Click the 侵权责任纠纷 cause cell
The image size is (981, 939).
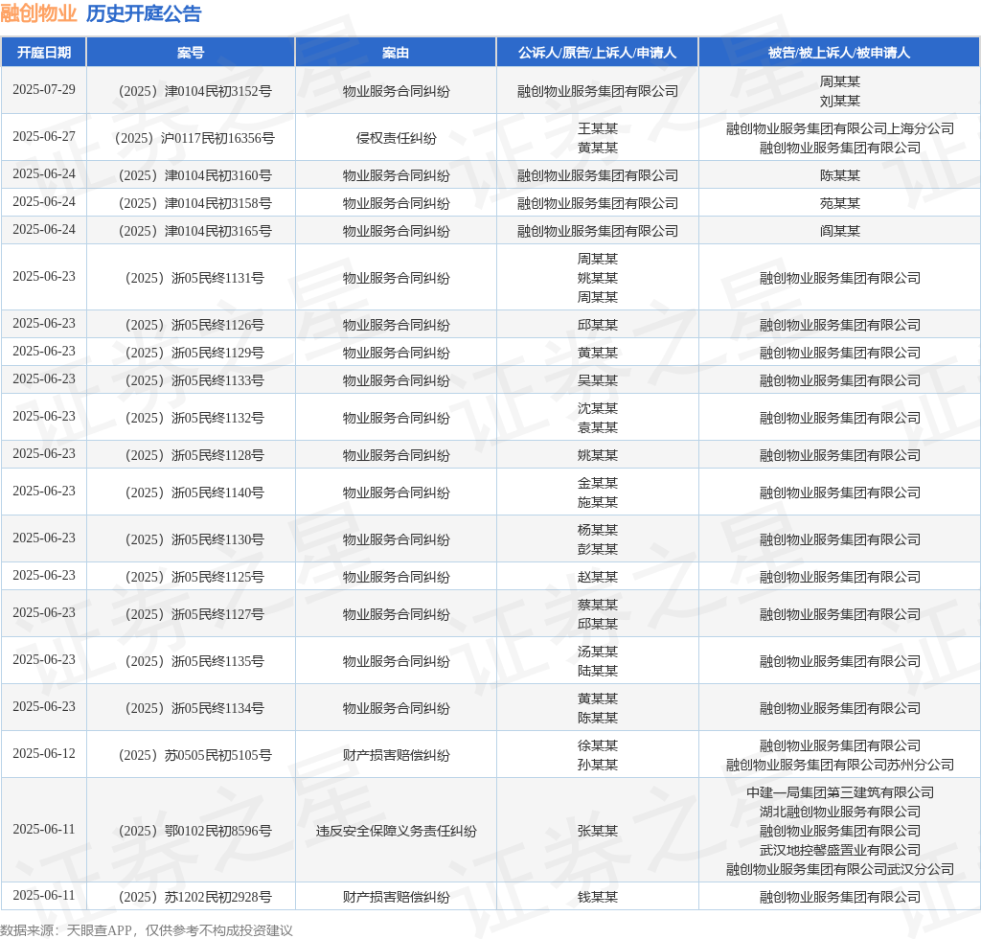[x=396, y=138]
